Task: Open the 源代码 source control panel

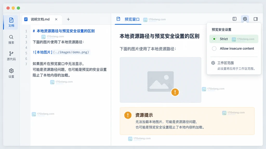Action: coord(11,56)
